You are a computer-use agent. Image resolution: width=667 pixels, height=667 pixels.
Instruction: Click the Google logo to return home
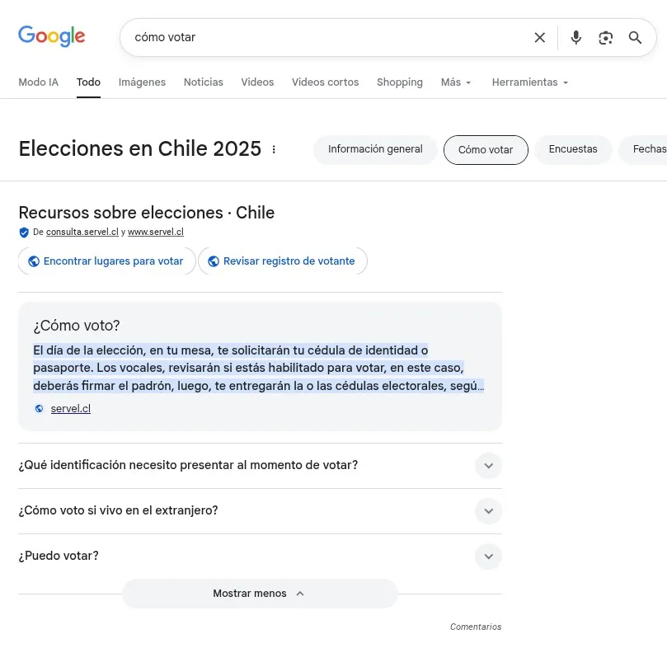(51, 36)
